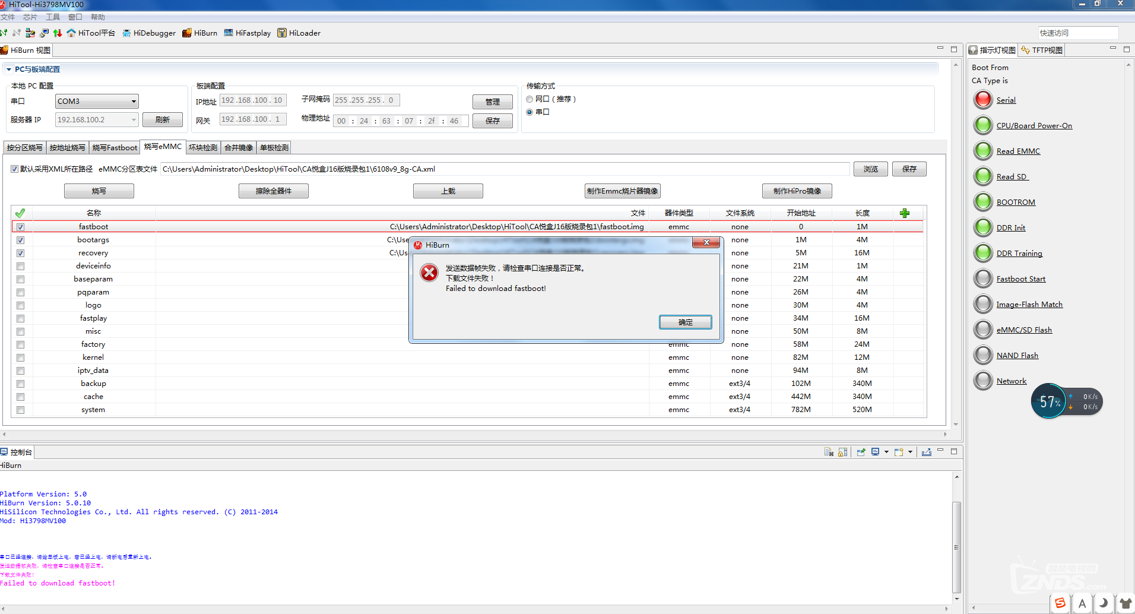Viewport: 1135px width, 614px height.
Task: Click the Browse button for XML file
Action: (x=870, y=169)
